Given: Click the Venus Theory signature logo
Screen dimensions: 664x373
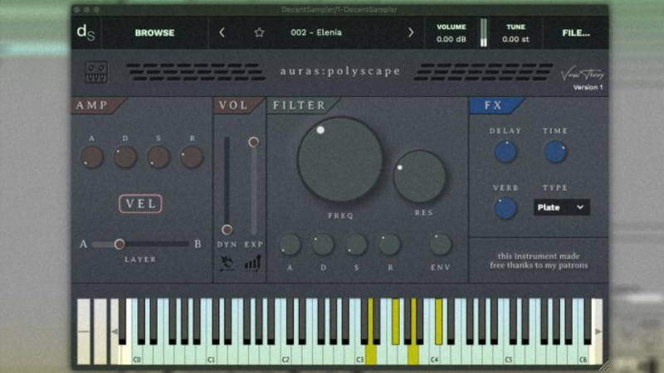Looking at the screenshot, I should pyautogui.click(x=583, y=75).
